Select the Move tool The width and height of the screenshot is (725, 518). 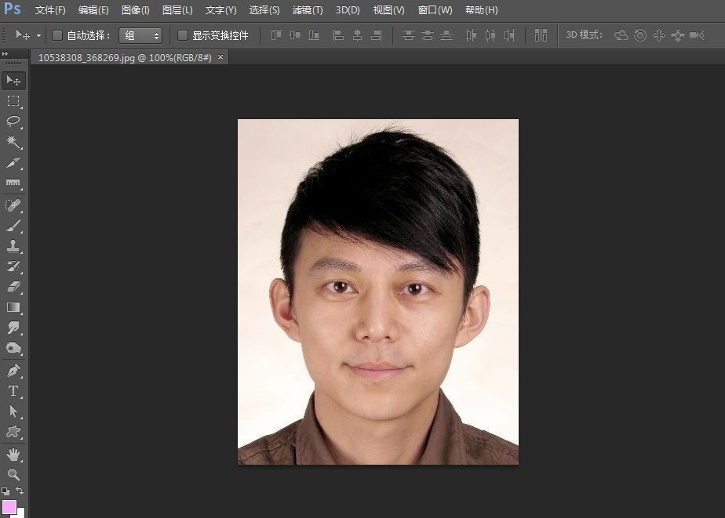pyautogui.click(x=13, y=80)
